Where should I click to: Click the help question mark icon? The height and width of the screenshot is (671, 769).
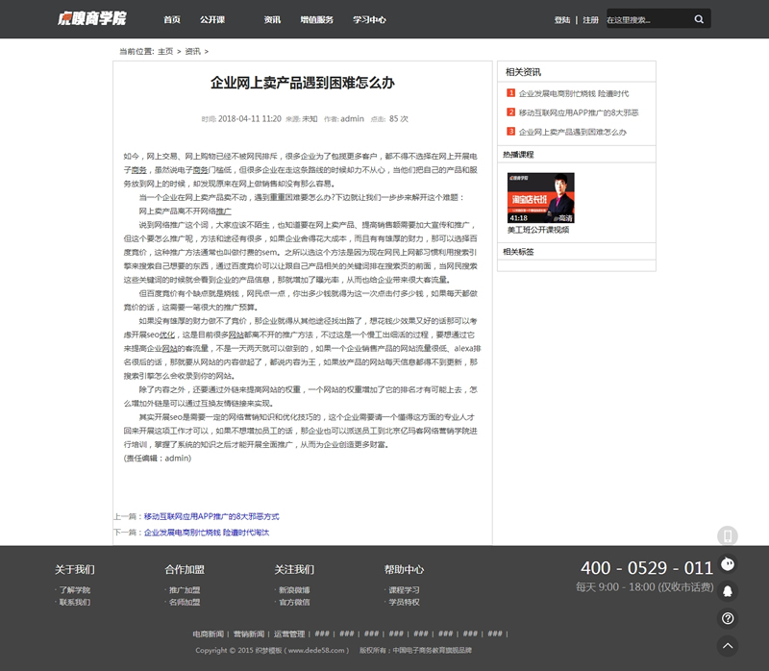(x=728, y=618)
